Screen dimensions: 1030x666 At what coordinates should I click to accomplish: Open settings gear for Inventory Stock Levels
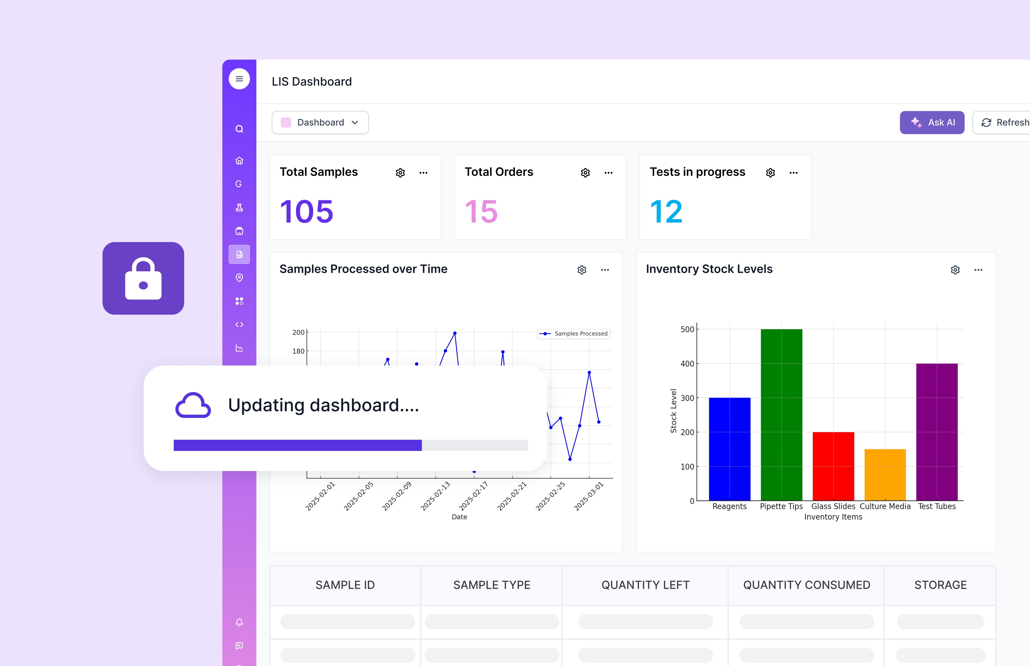tap(955, 270)
